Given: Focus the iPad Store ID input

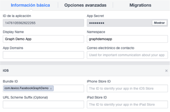Looking at the screenshot, I should coord(127,104).
